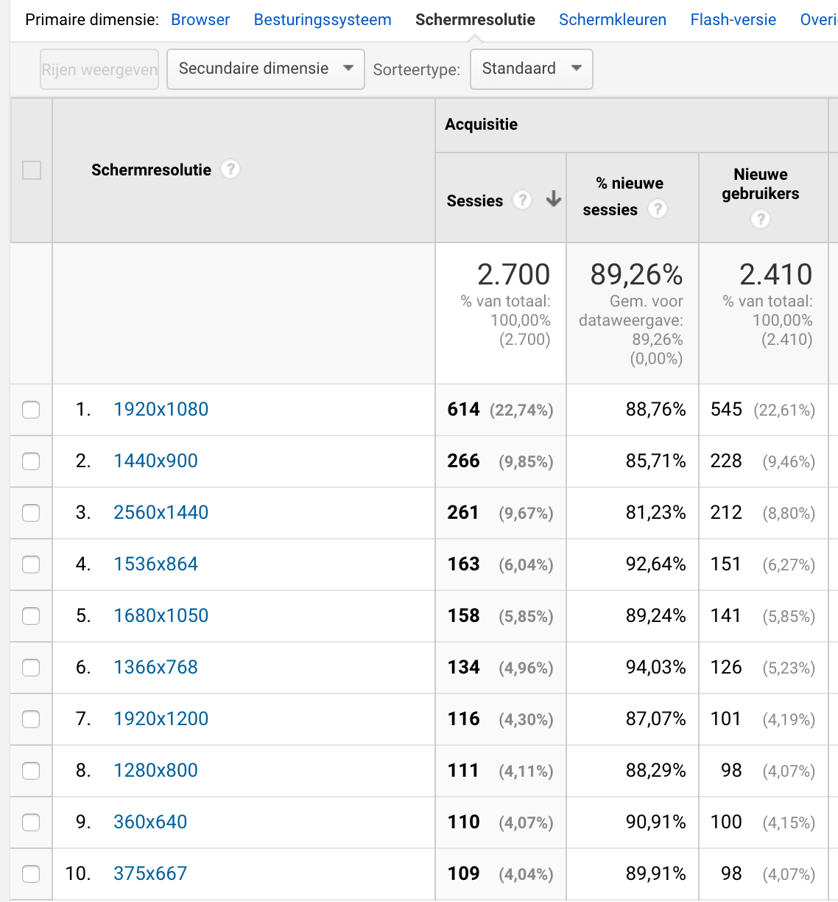Switch to the Browser dimension

click(x=200, y=20)
